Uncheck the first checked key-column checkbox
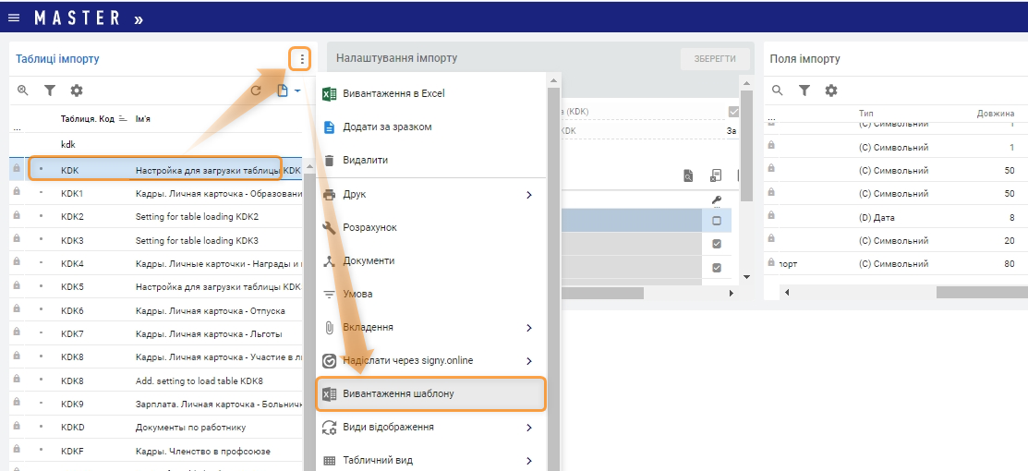Screen dimensions: 1028x471 pyautogui.click(x=717, y=244)
